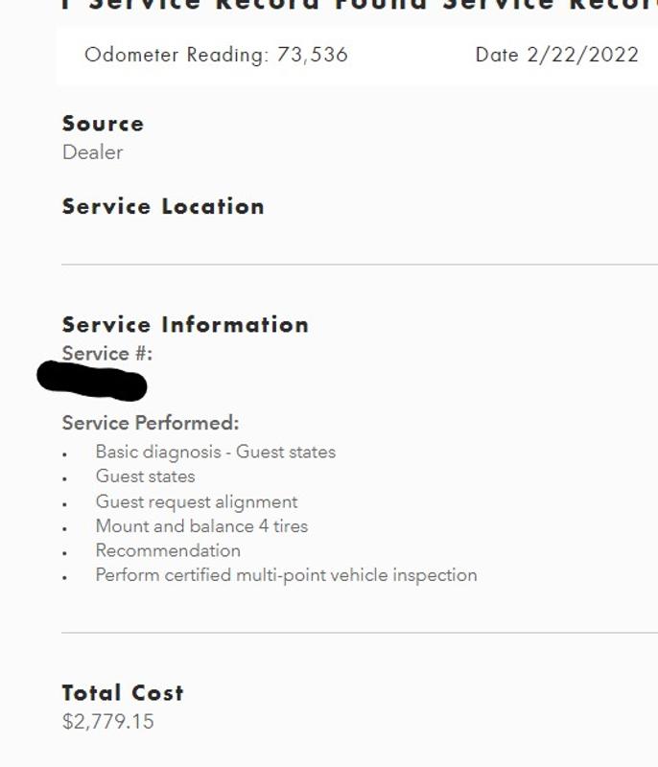Click the standalone Guest states list item
Screen dimensions: 658x767
[x=145, y=476]
